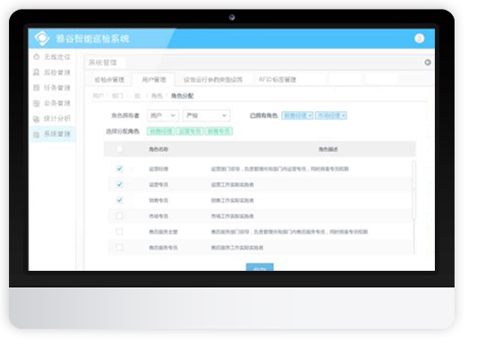Click the blue button below the role table
The height and width of the screenshot is (345, 502).
point(260,267)
